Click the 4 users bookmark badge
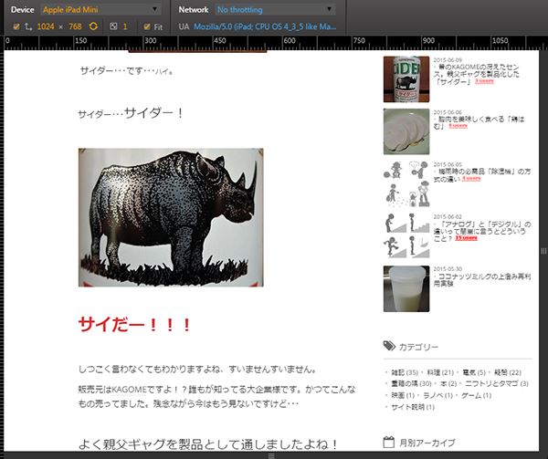The width and height of the screenshot is (548, 459). click(x=471, y=178)
